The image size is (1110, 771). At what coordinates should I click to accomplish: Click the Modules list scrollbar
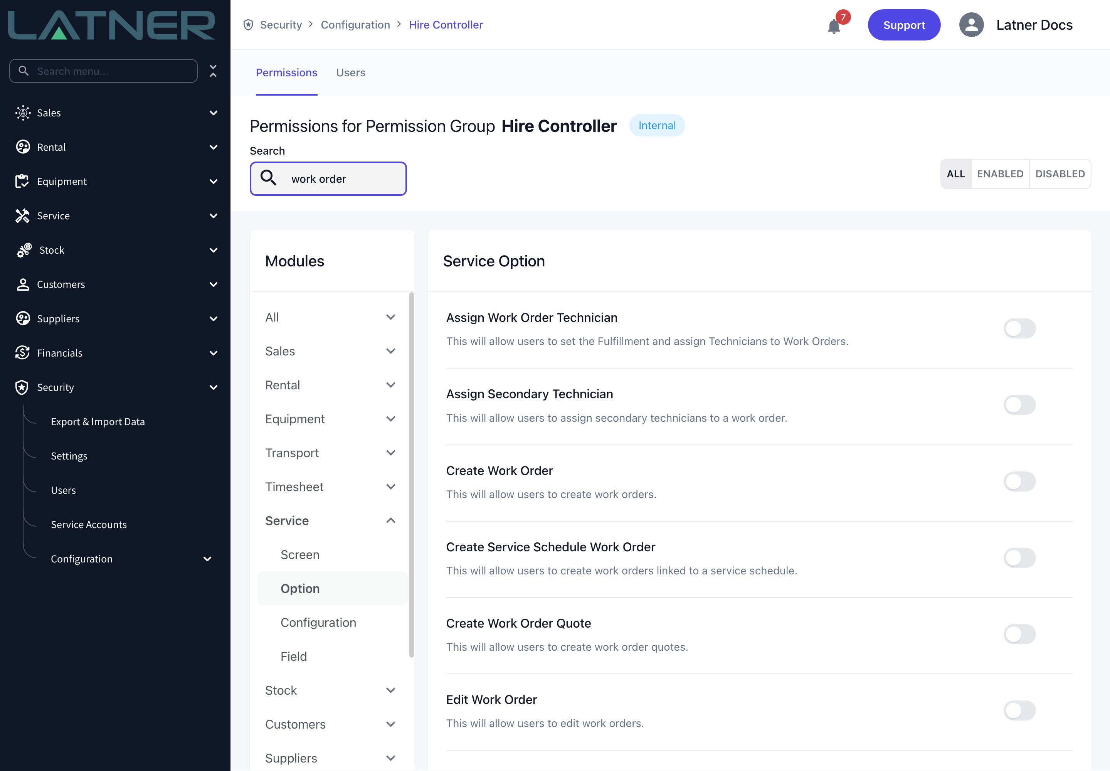pos(412,475)
